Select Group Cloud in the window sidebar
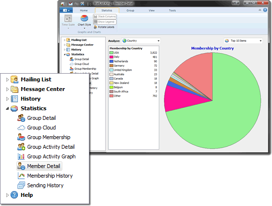Screen dimensions: 272x206 [82, 64]
